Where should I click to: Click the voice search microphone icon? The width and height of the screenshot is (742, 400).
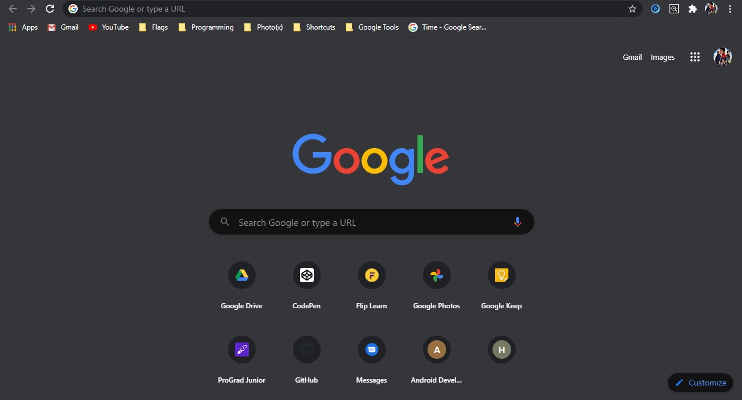click(517, 222)
